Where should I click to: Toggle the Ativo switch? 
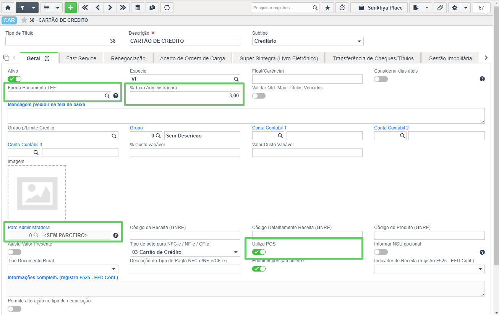pyautogui.click(x=15, y=79)
